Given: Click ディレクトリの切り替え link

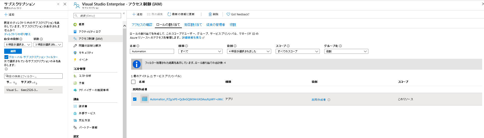Looking at the screenshot, I should tap(17, 34).
